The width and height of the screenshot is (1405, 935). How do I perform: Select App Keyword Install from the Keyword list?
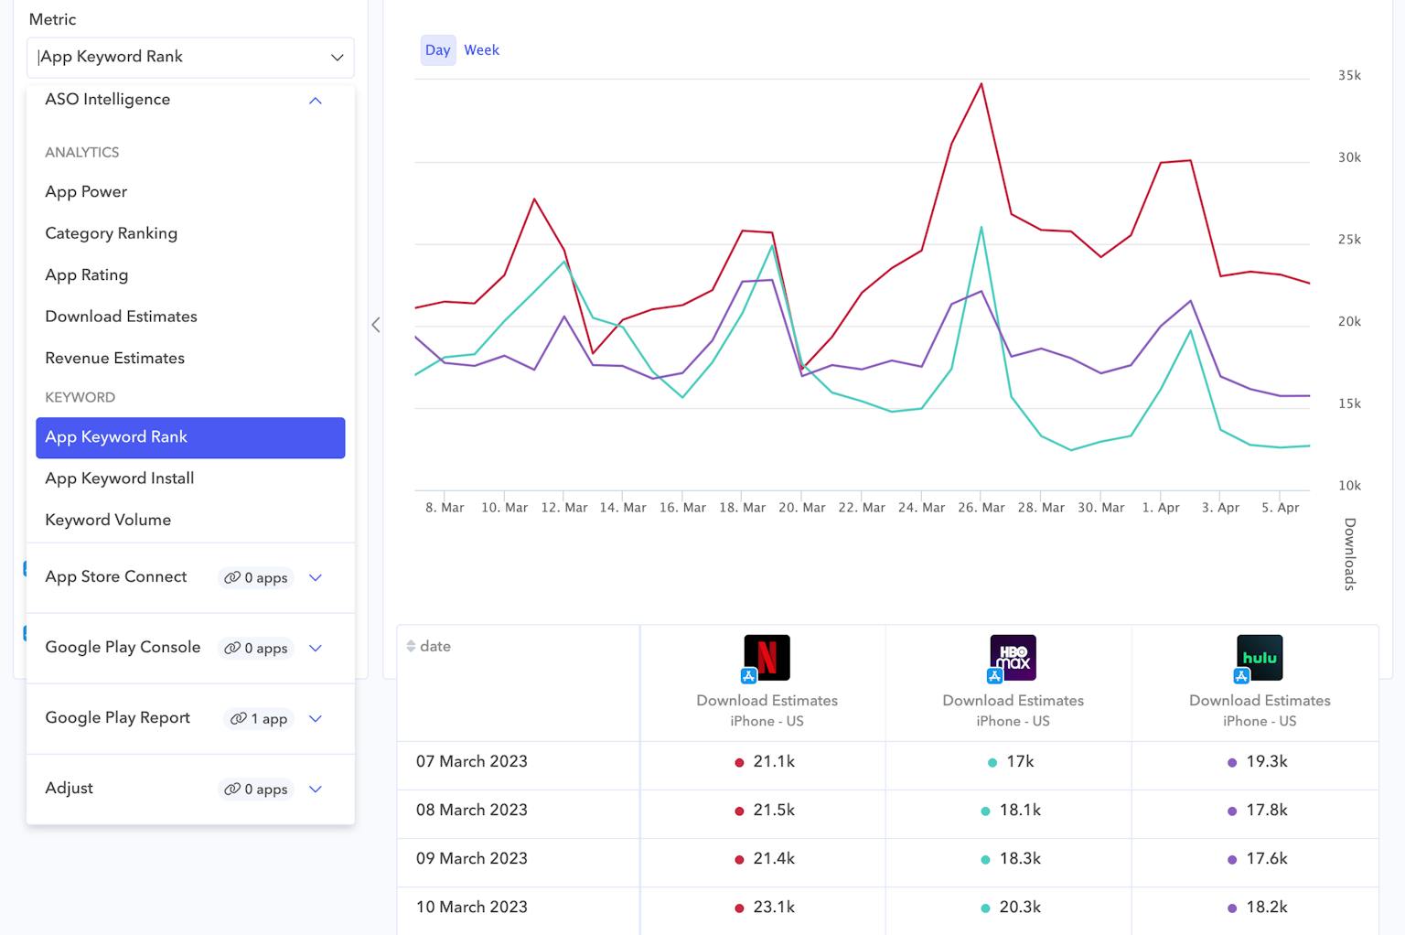(x=119, y=478)
